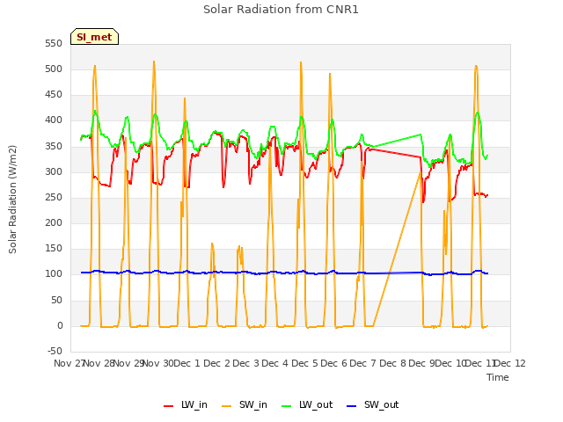This screenshot has width=563, height=422.
Task: Click the 250 y-axis tick label
Action: pyautogui.click(x=54, y=197)
